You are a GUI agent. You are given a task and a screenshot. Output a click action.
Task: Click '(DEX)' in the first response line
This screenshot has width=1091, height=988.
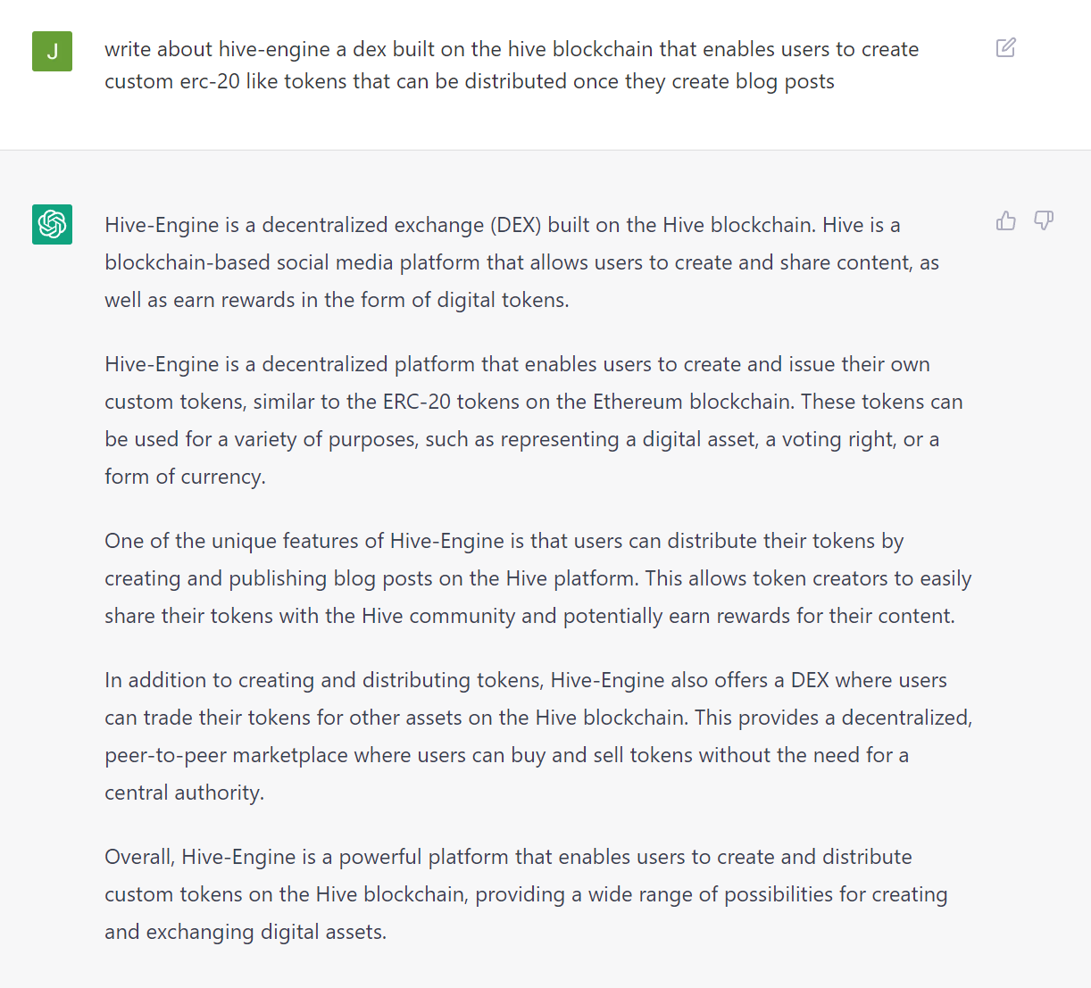516,225
